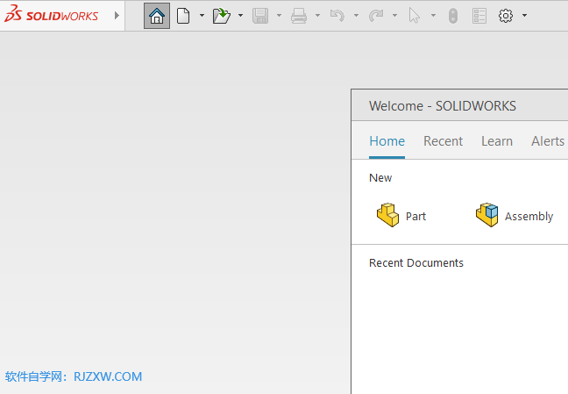The height and width of the screenshot is (394, 568).
Task: Create a new Assembly document
Action: tap(515, 215)
